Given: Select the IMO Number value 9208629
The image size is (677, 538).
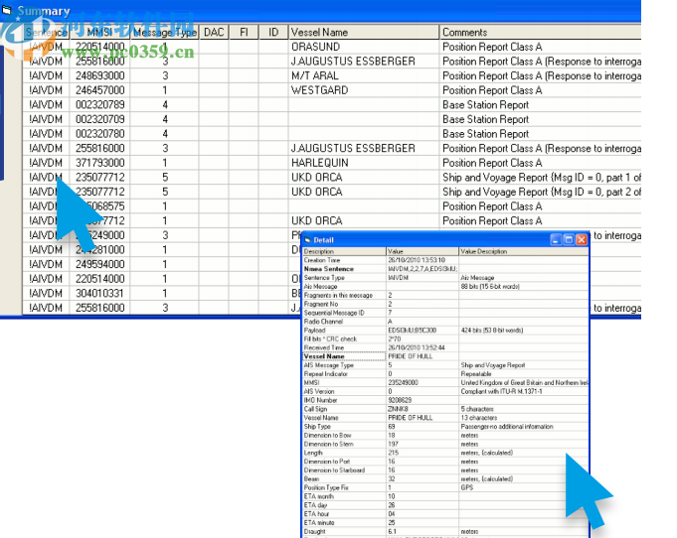Looking at the screenshot, I should 400,400.
